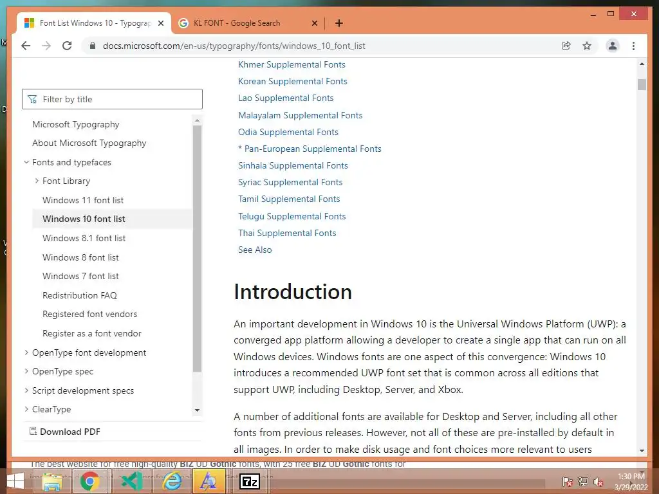The image size is (659, 494).
Task: Close the Font List Windows 10 tab
Action: point(160,24)
